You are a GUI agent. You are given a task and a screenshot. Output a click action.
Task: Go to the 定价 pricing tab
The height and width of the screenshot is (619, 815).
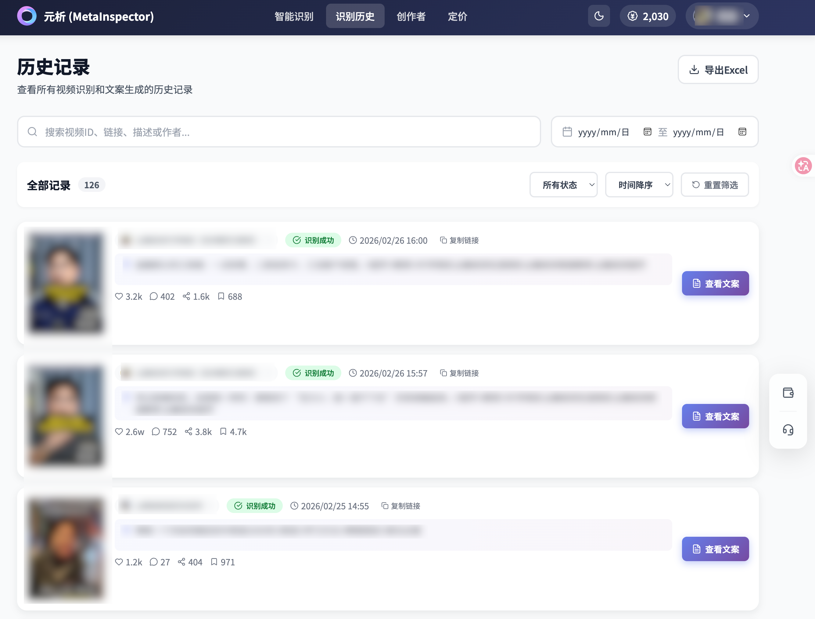click(x=457, y=16)
